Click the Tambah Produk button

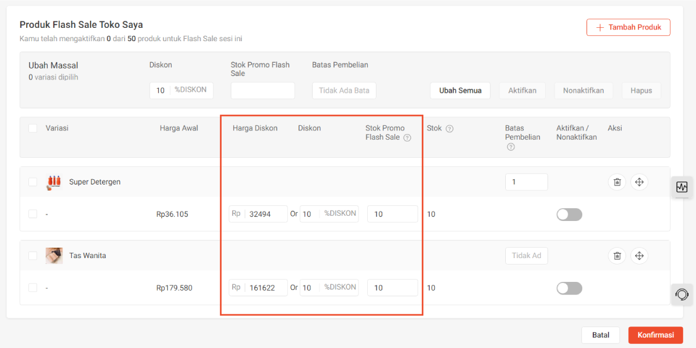[x=628, y=27]
